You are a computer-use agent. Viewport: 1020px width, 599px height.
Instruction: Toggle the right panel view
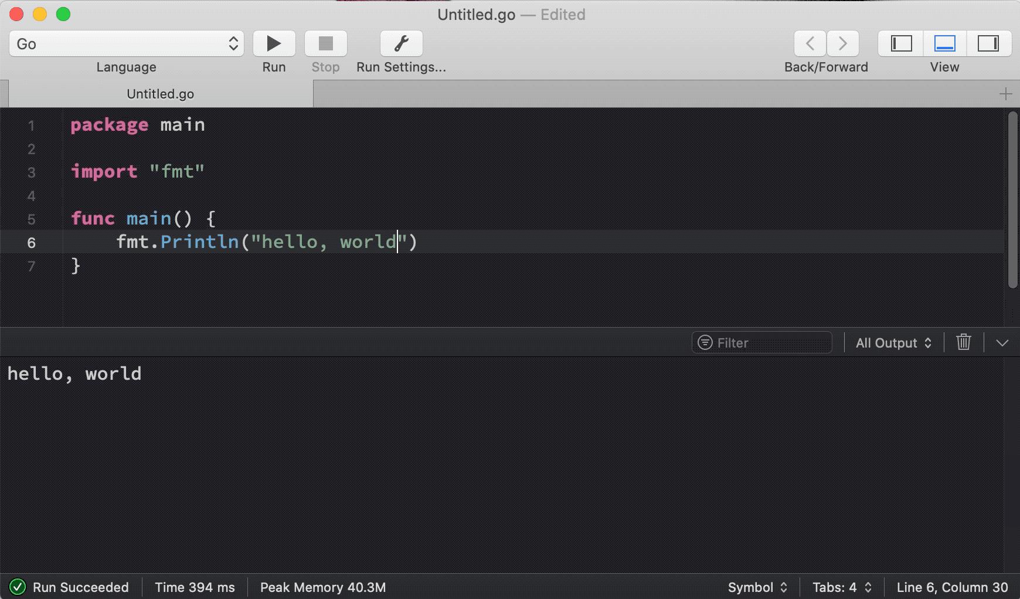pos(990,43)
